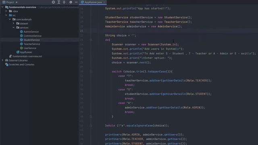Open AdminService class in tree
Viewport: 258px width, 145px height.
point(31,32)
